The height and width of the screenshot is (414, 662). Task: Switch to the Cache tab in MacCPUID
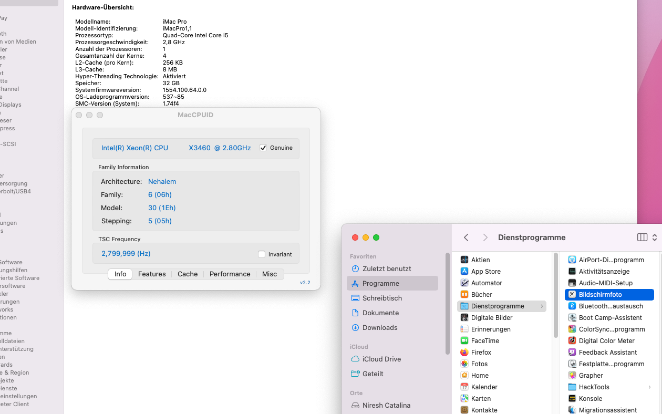click(x=188, y=274)
